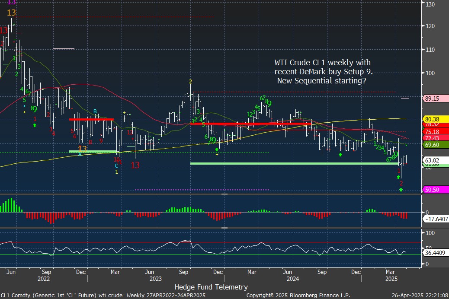The width and height of the screenshot is (449, 299).
Task: Click the Hedge Fund Telemetry title
Action: (211, 287)
